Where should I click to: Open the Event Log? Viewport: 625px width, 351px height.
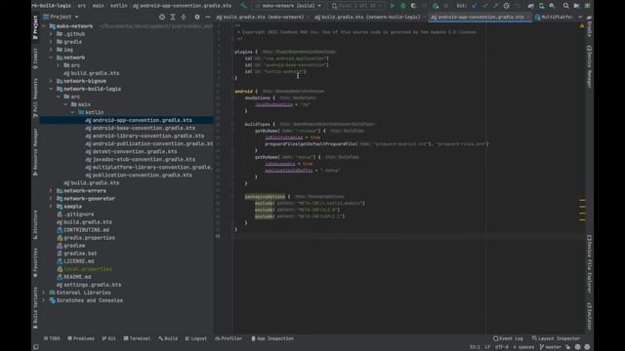508,338
